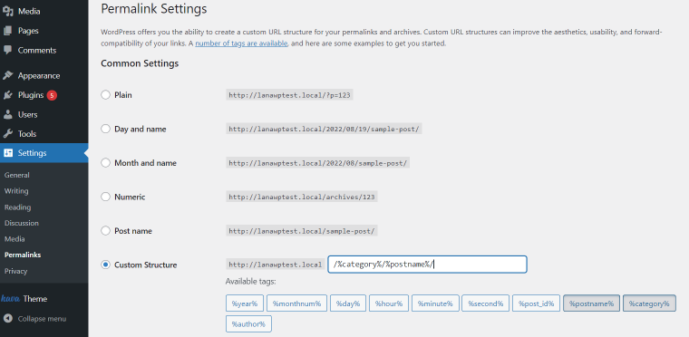Go to General settings submenu

[17, 175]
